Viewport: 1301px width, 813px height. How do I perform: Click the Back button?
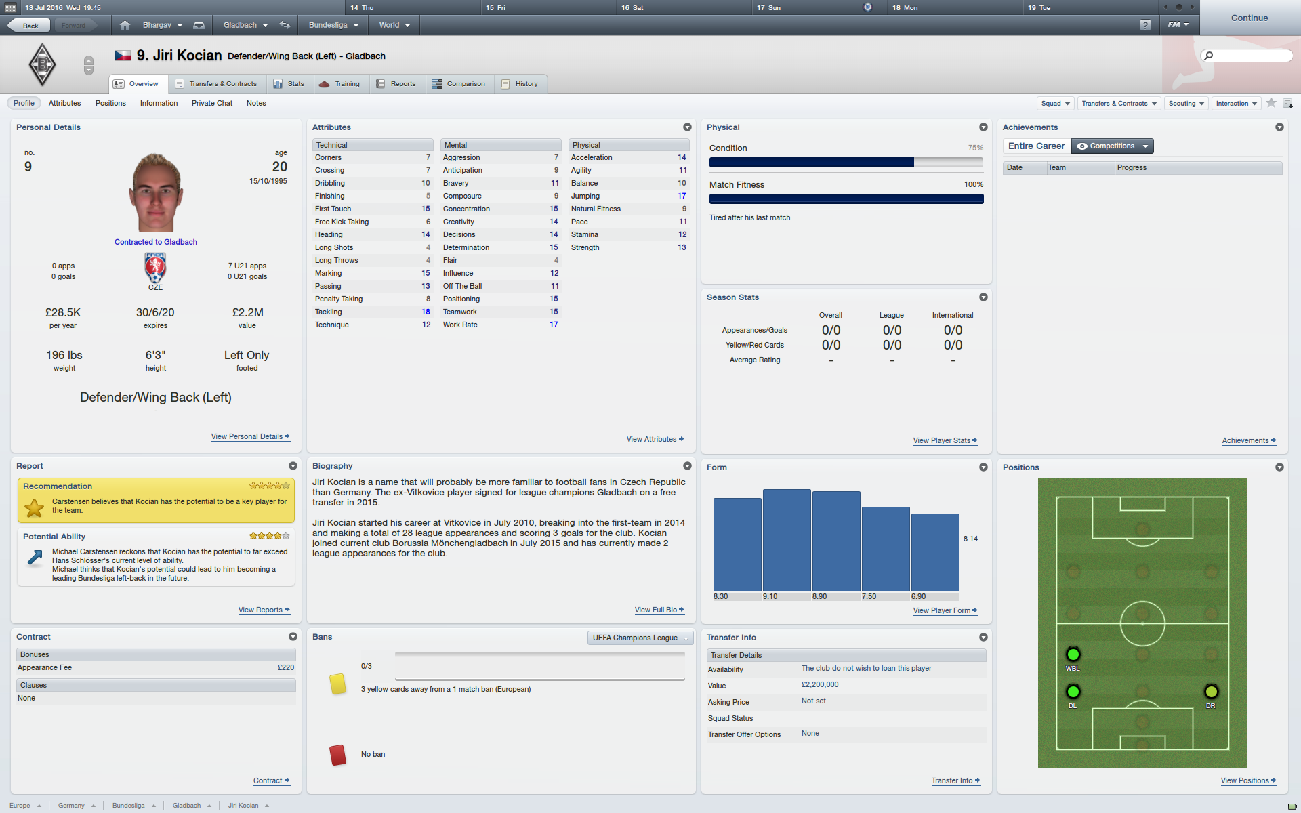[x=29, y=26]
